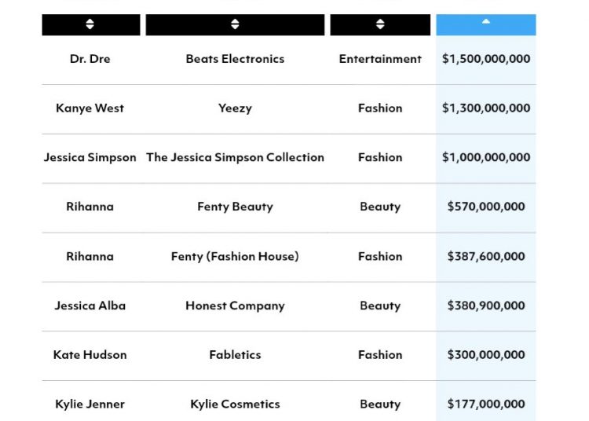This screenshot has height=421, width=589.
Task: Select the Jessica Alba cell
Action: [x=90, y=306]
